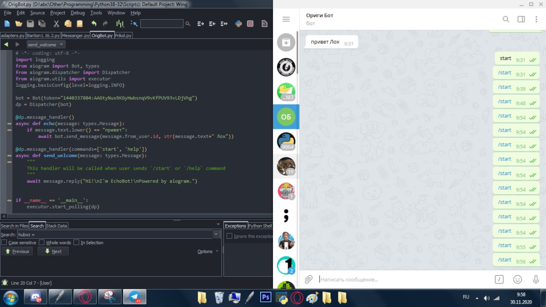
Task: Click the Search text field containing hubxz
Action: [x=115, y=234]
